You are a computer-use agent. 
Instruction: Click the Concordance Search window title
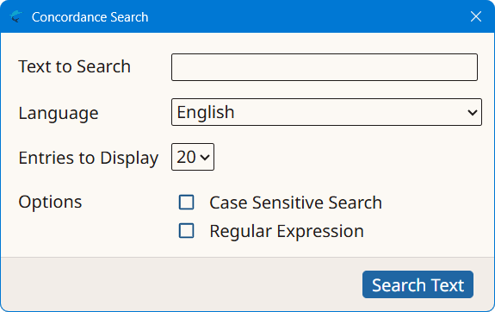pos(90,17)
